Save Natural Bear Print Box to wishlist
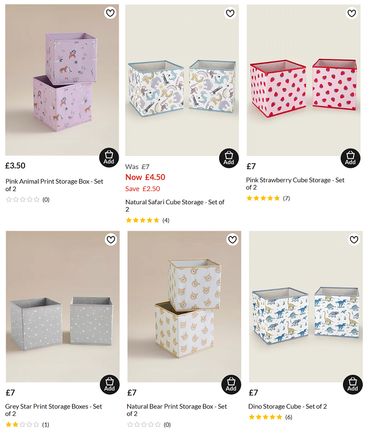Viewport: 369px width, 435px height. [x=232, y=240]
